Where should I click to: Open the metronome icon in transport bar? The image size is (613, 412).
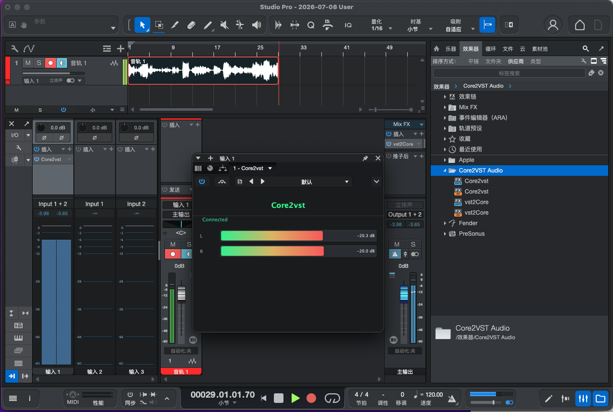(452, 398)
